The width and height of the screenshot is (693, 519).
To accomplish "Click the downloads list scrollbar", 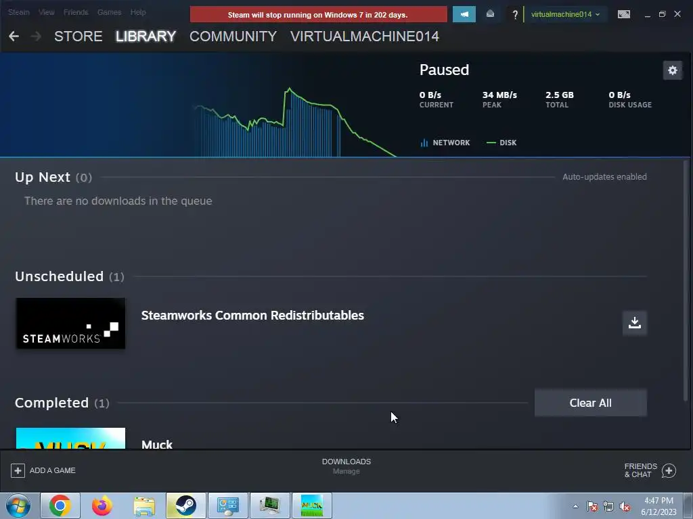I will tap(686, 280).
